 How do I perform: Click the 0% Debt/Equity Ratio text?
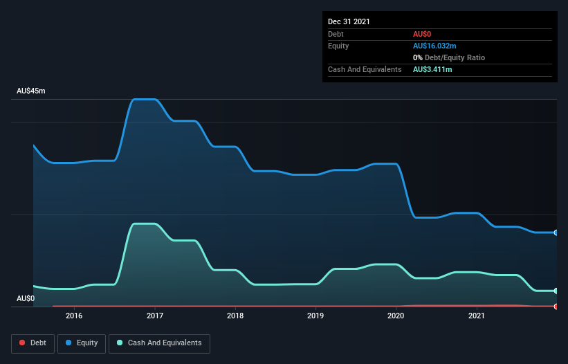point(449,57)
